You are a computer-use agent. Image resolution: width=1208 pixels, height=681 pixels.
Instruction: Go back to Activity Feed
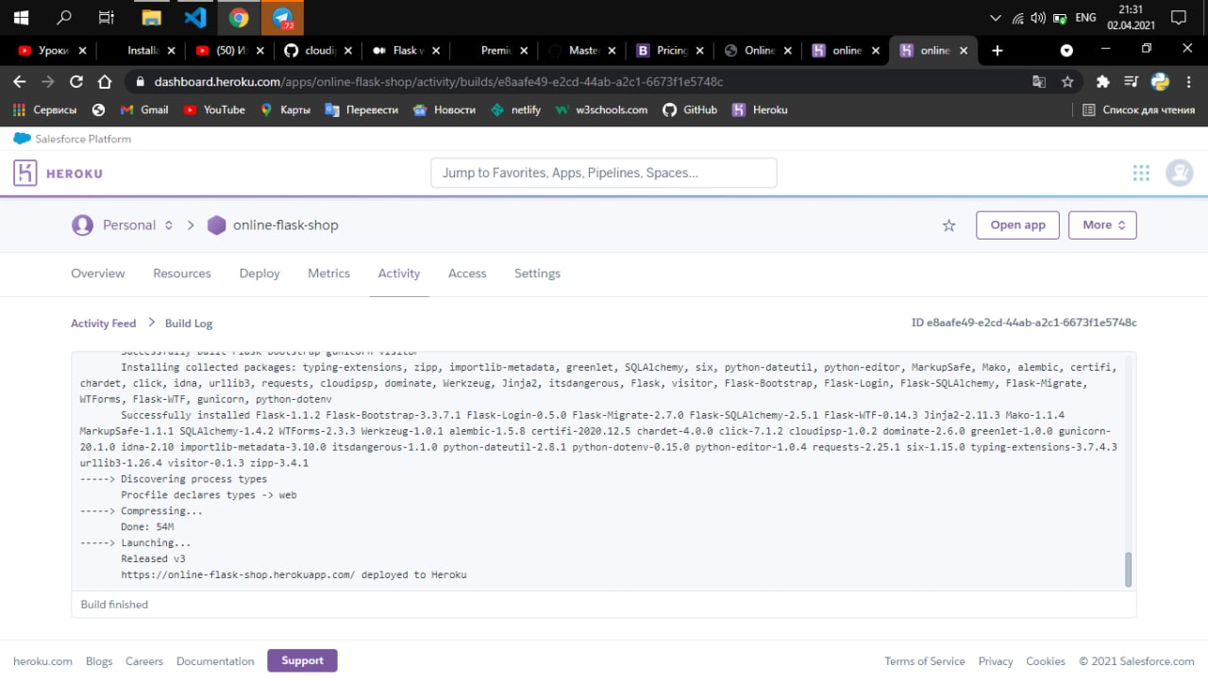pyautogui.click(x=103, y=324)
